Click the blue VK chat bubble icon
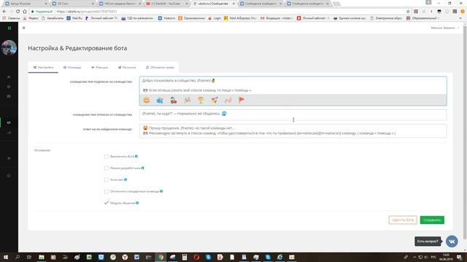The height and width of the screenshot is (262, 467). [x=452, y=241]
